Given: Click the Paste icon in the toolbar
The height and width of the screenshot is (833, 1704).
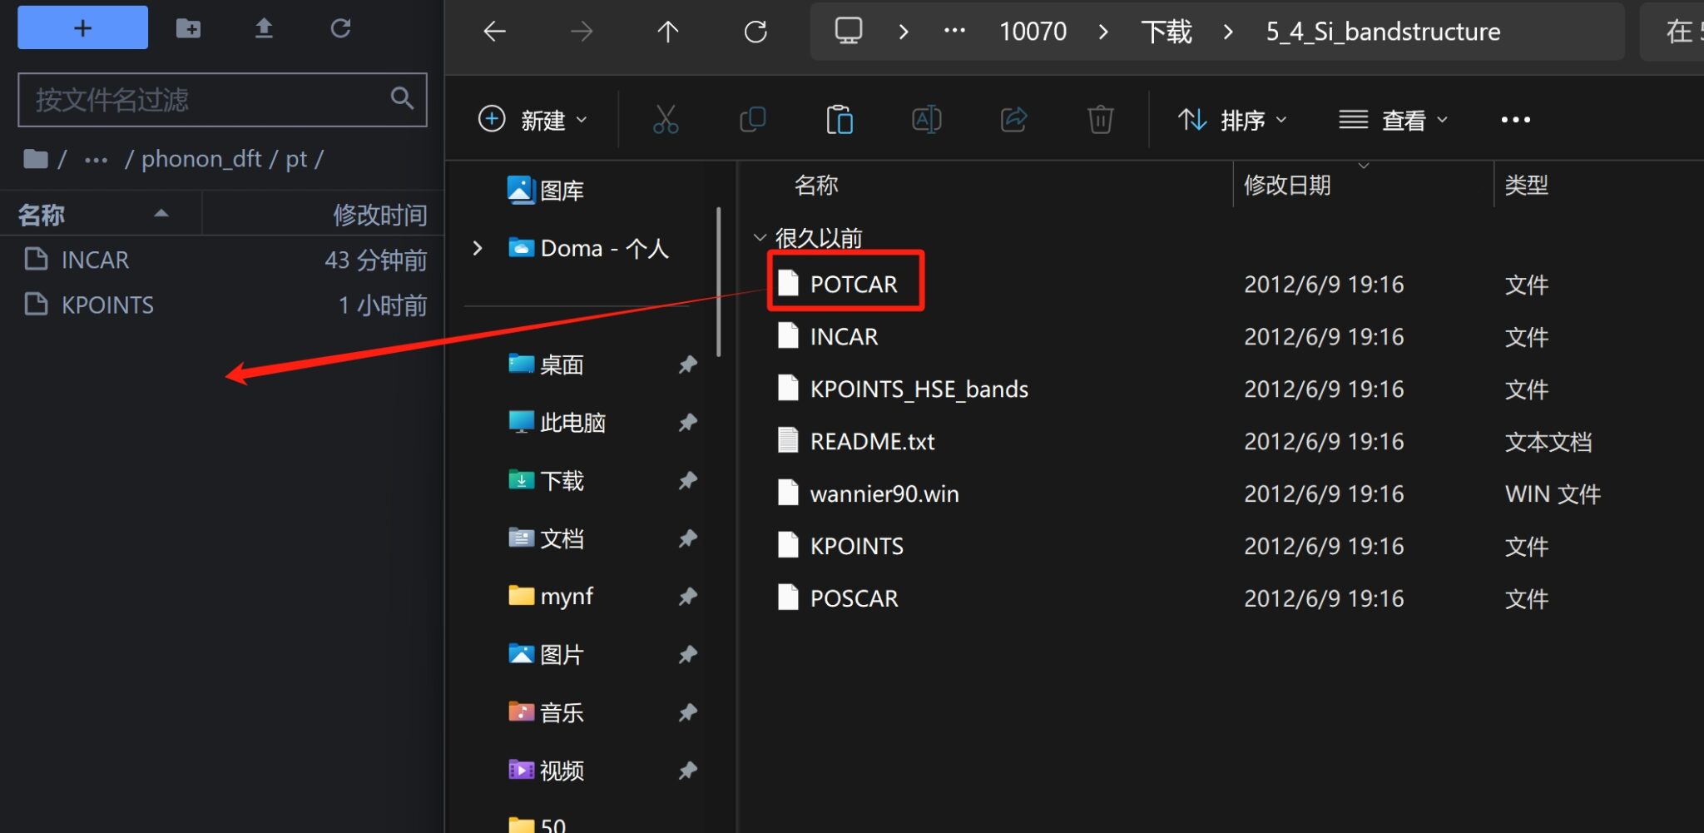Looking at the screenshot, I should 841,119.
